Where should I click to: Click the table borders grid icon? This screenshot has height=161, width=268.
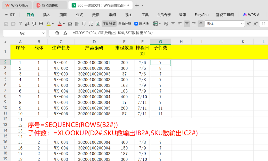click(x=41, y=24)
